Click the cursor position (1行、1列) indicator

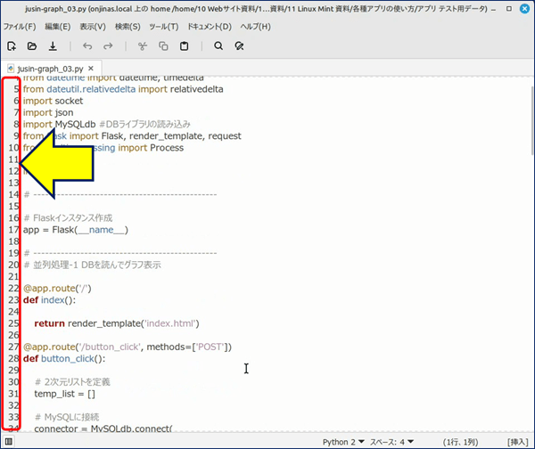pyautogui.click(x=460, y=442)
